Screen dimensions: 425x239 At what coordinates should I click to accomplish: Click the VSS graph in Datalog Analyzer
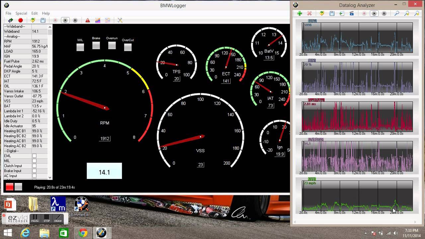coord(357,196)
